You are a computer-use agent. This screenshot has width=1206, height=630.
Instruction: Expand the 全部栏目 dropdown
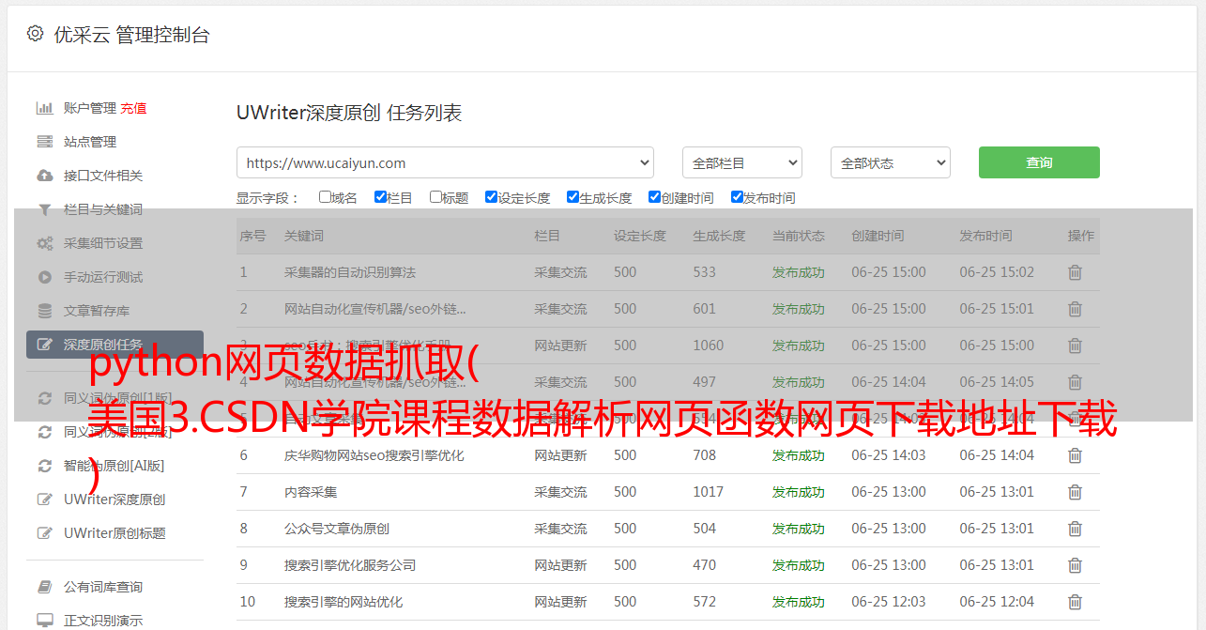pyautogui.click(x=741, y=162)
